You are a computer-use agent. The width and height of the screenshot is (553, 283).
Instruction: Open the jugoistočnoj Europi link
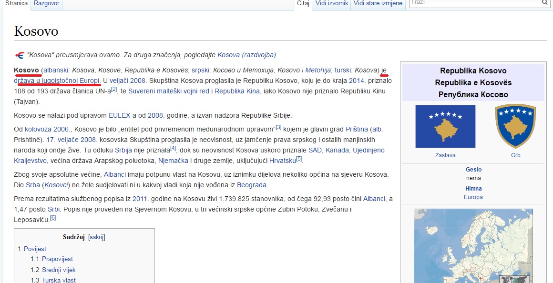(x=71, y=81)
